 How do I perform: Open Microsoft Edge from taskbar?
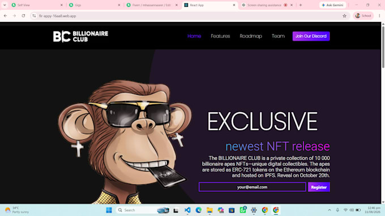point(198,210)
